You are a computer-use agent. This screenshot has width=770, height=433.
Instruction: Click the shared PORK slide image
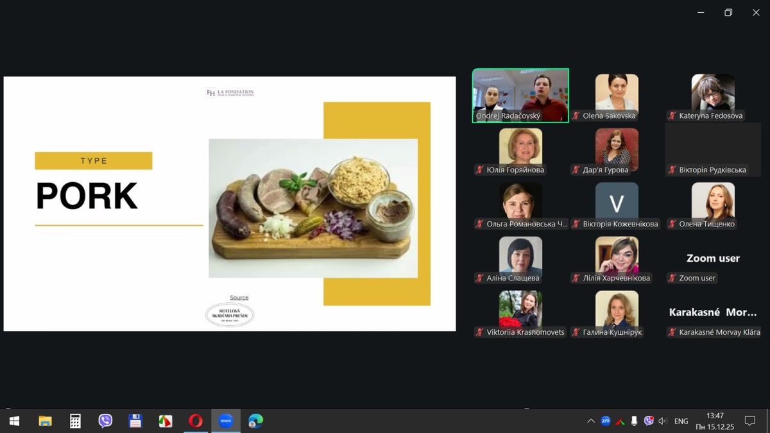pos(313,208)
